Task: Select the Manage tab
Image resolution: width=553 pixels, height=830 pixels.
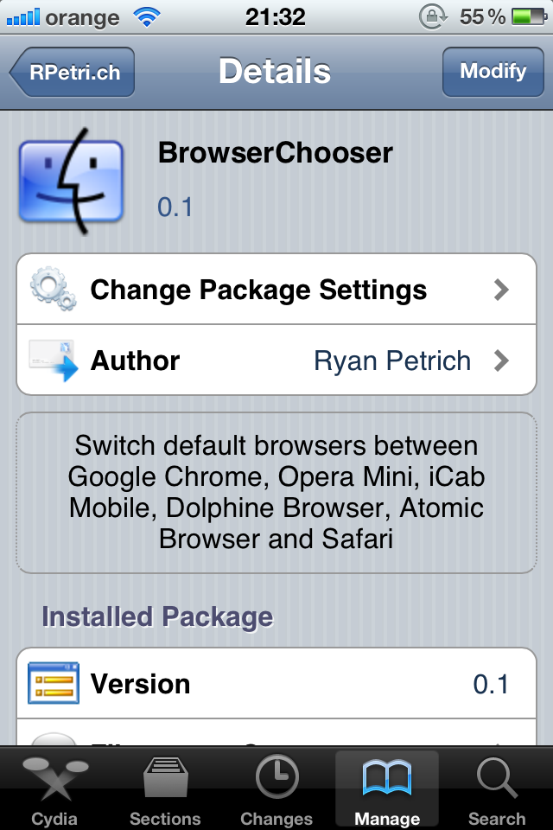Action: (386, 787)
